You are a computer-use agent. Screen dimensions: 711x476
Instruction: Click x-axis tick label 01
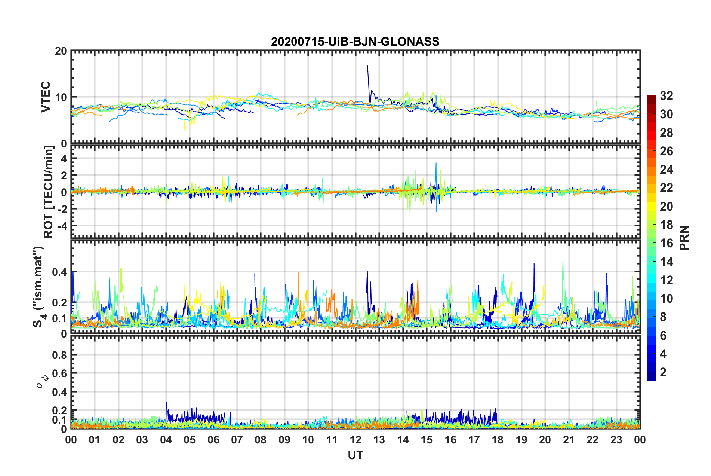coord(95,440)
